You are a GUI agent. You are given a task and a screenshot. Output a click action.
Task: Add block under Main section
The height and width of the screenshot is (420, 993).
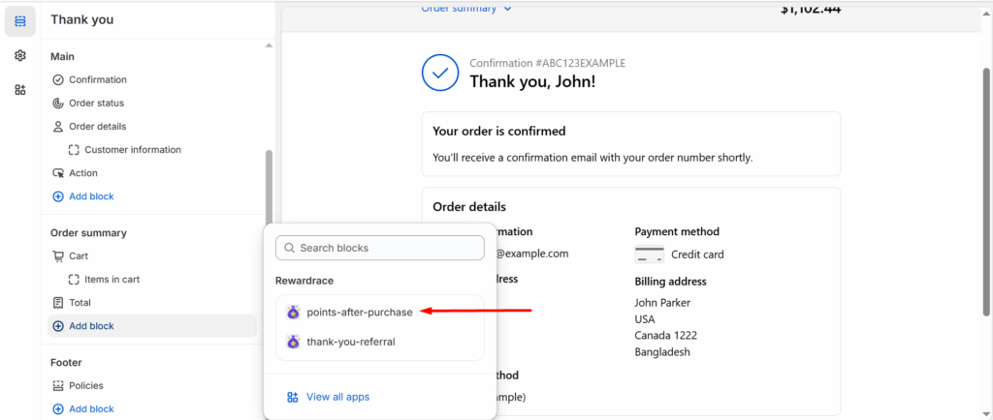83,196
